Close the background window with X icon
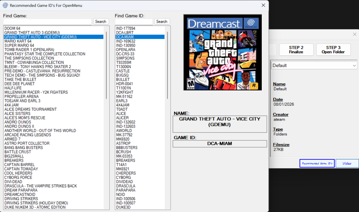The width and height of the screenshot is (359, 212). (x=355, y=34)
